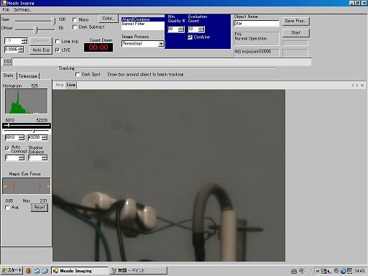The image size is (368, 276).
Task: Expand hidden system tray icons chevron
Action: [x=318, y=271]
